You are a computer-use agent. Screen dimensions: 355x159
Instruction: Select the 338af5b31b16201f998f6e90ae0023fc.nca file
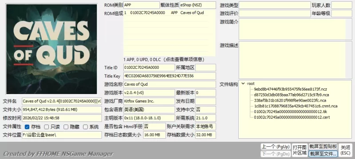coord(290,100)
